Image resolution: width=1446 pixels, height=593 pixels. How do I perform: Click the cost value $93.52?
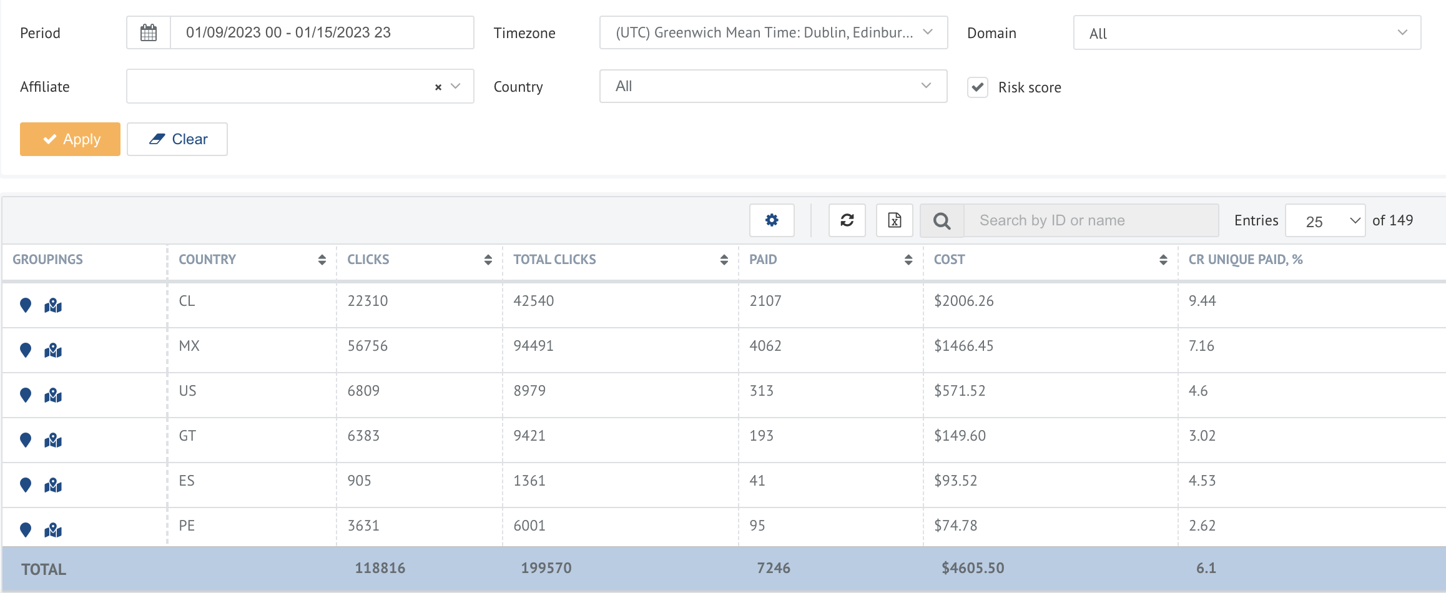[x=956, y=481]
